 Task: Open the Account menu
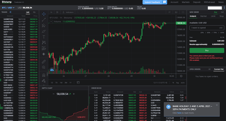174,2
